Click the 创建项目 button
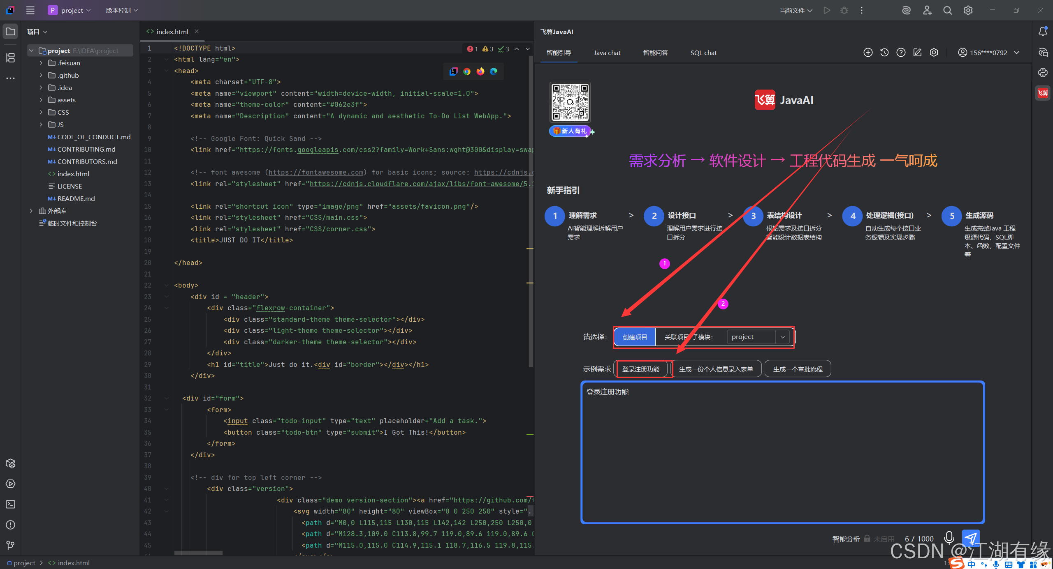 click(x=635, y=337)
